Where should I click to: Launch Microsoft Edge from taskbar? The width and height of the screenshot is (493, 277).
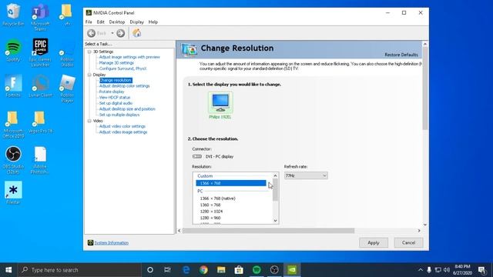tap(186, 270)
